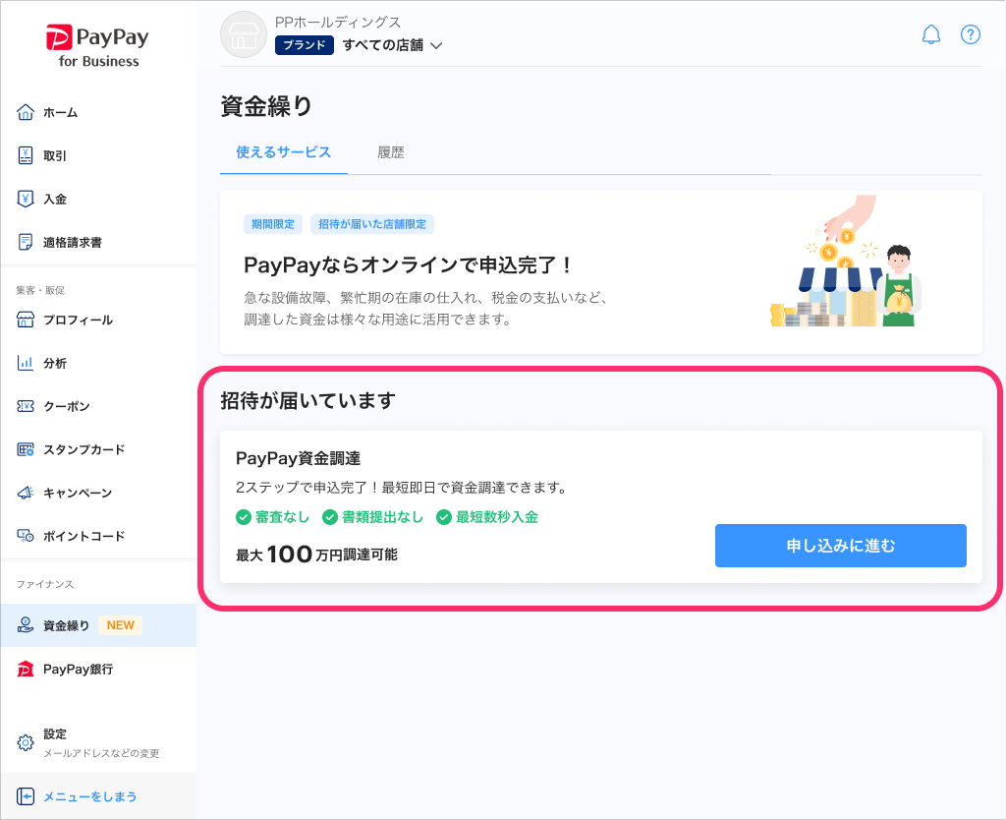This screenshot has height=820, width=1006.
Task: Click PayPayならオンラインで申込完了！ headline
Action: pyautogui.click(x=408, y=264)
